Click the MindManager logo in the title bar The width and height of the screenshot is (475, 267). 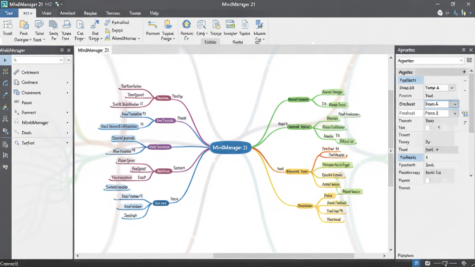[4, 4]
